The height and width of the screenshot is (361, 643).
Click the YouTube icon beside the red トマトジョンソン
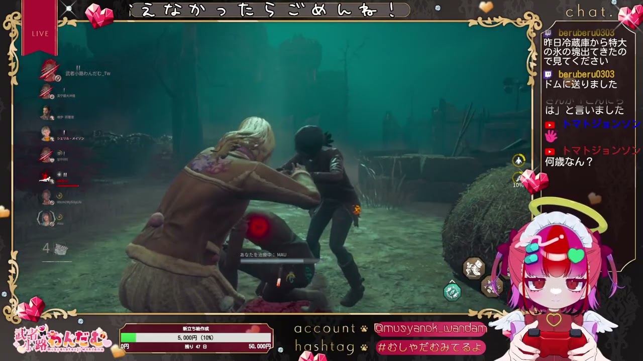click(x=550, y=151)
